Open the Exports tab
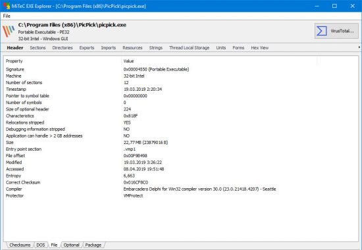This screenshot has width=362, height=250. click(x=87, y=48)
